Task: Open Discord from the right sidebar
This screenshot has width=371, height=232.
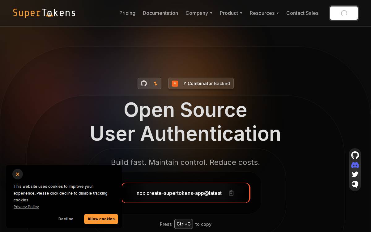Action: [x=355, y=165]
